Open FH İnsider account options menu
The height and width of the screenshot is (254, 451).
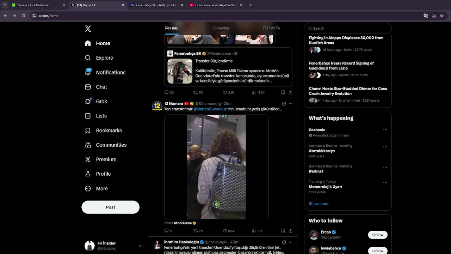click(x=141, y=246)
